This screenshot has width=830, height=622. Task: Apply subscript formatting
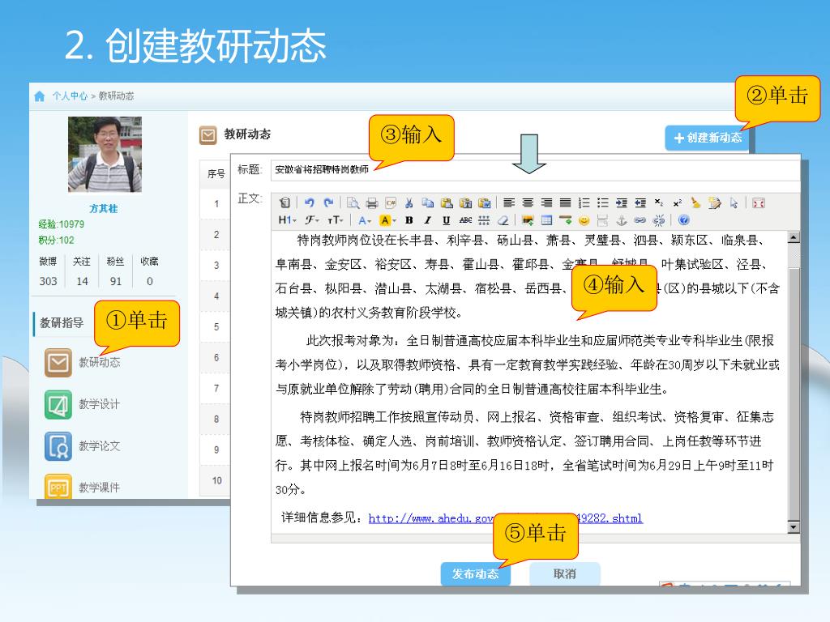tap(659, 202)
